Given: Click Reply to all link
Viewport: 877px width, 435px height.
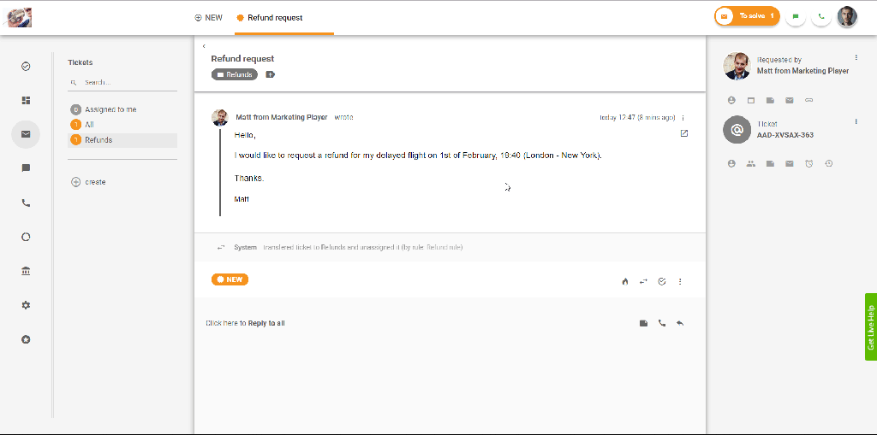Looking at the screenshot, I should click(x=266, y=323).
